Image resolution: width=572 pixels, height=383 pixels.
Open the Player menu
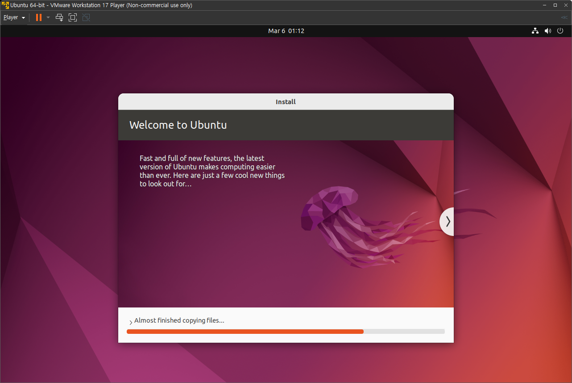14,17
